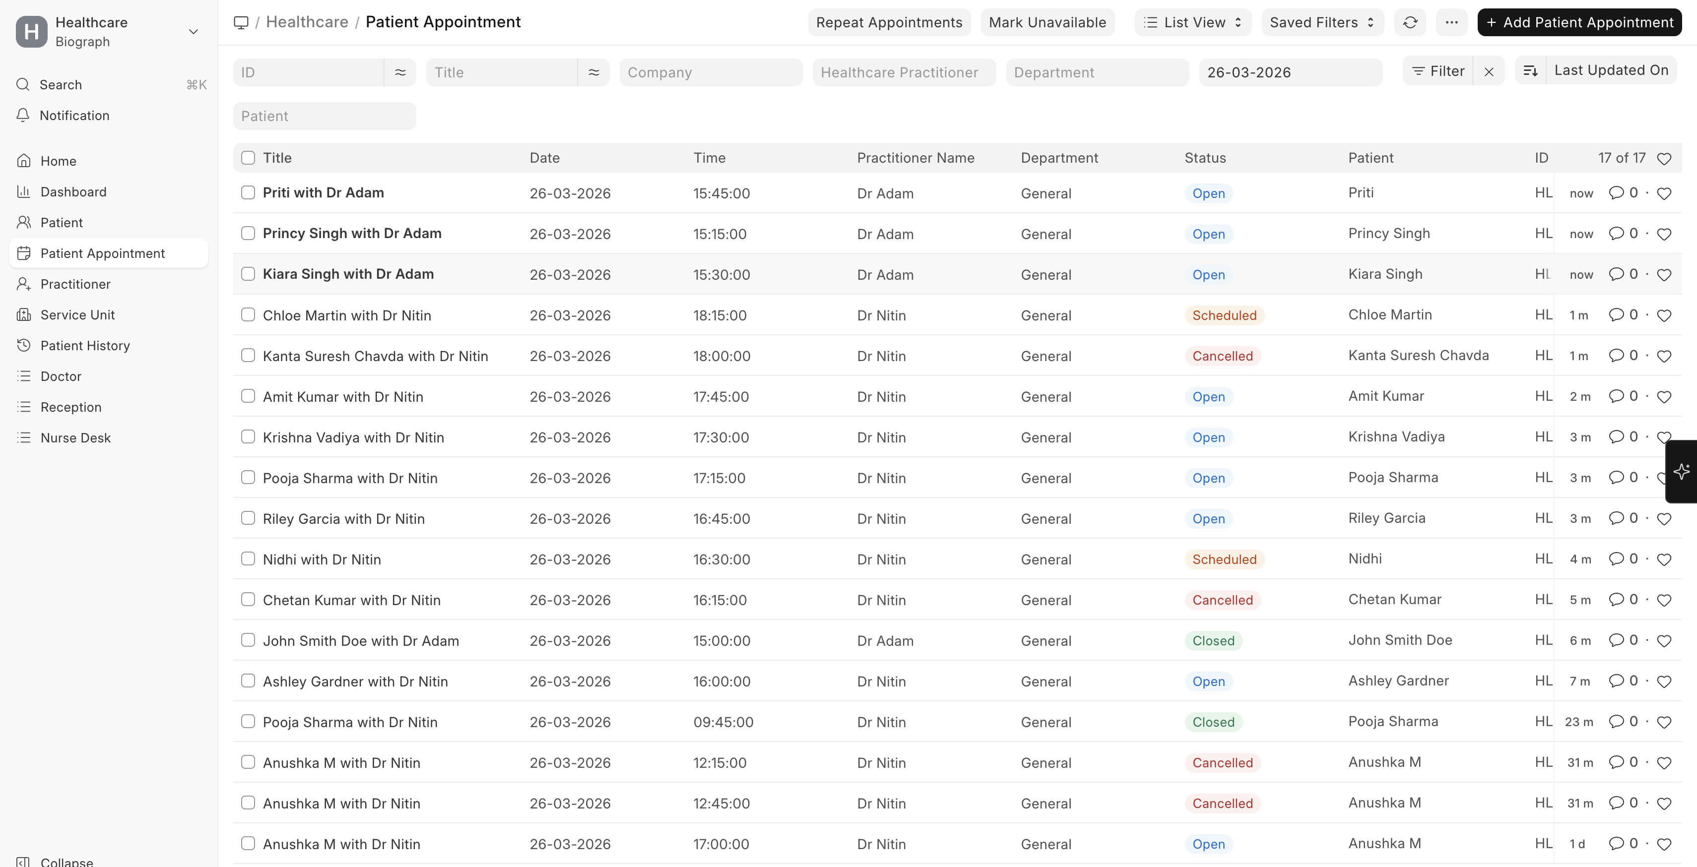Collapse the Healthcare Biograph workspace switcher
The image size is (1697, 867).
pyautogui.click(x=193, y=31)
